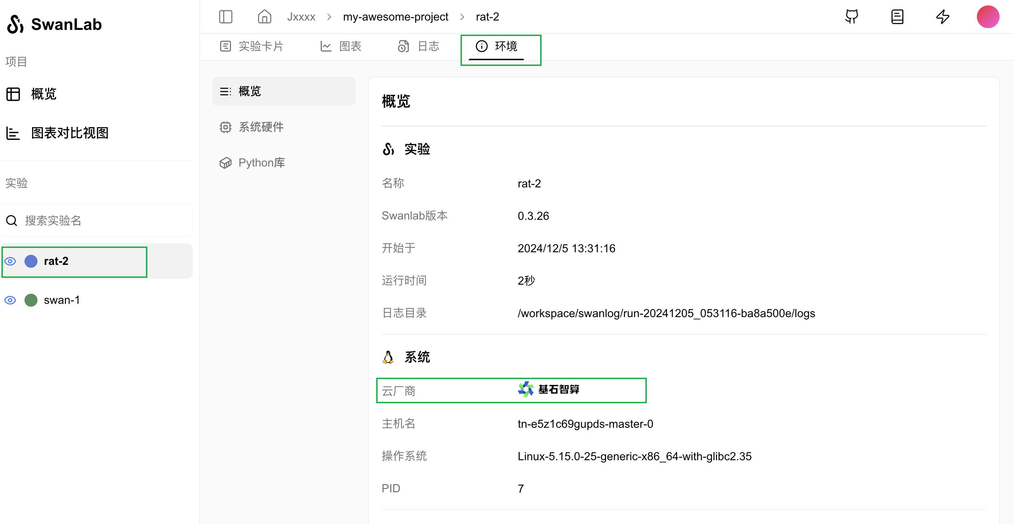Switch to the 环境 tab
Screen dimensions: 1014x524
point(497,46)
